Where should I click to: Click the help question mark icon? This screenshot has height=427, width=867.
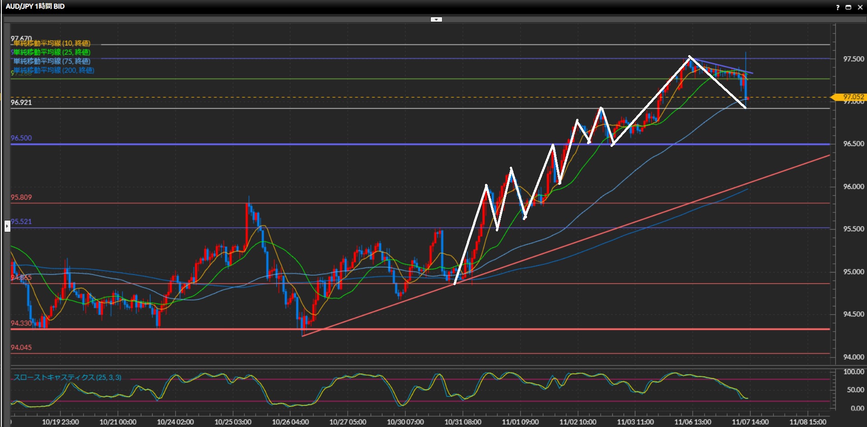click(838, 7)
